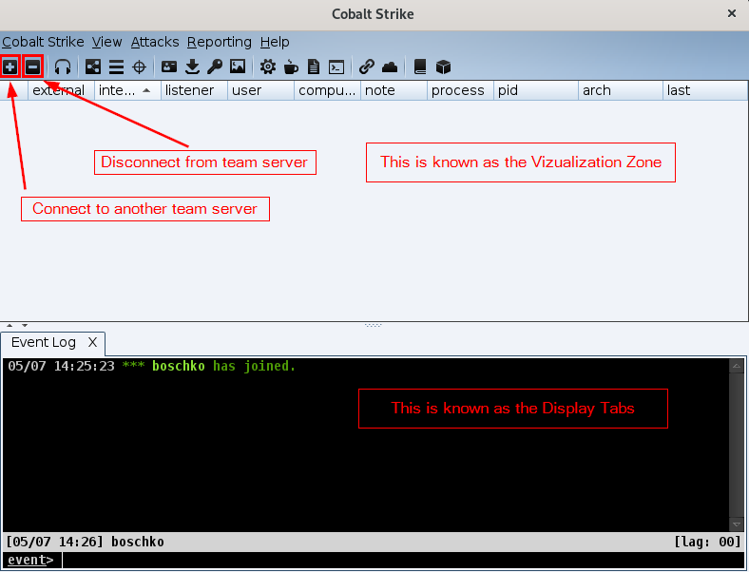
Task: Sort by the internal column header
Action: 127,90
